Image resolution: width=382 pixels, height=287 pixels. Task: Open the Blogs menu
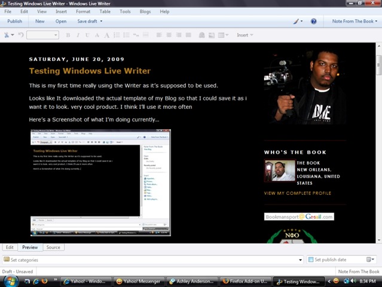[145, 11]
